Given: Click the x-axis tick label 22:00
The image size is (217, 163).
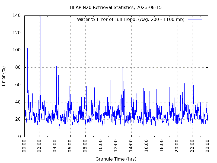Looking at the screenshot, I should 192,146.
